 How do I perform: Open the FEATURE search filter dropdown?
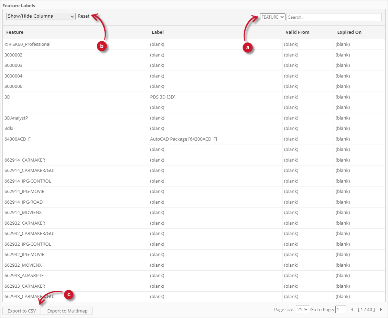[x=273, y=17]
